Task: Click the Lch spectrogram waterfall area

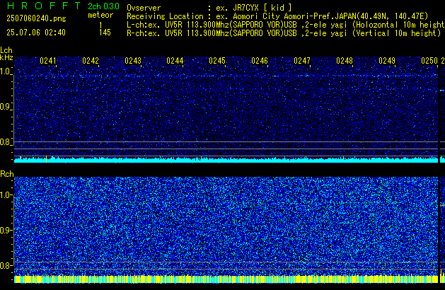Action: coord(226,106)
